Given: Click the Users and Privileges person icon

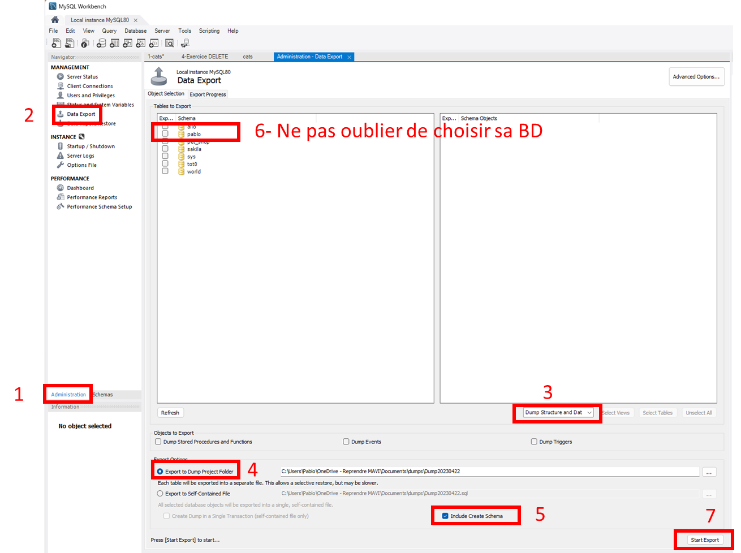Looking at the screenshot, I should click(x=61, y=95).
